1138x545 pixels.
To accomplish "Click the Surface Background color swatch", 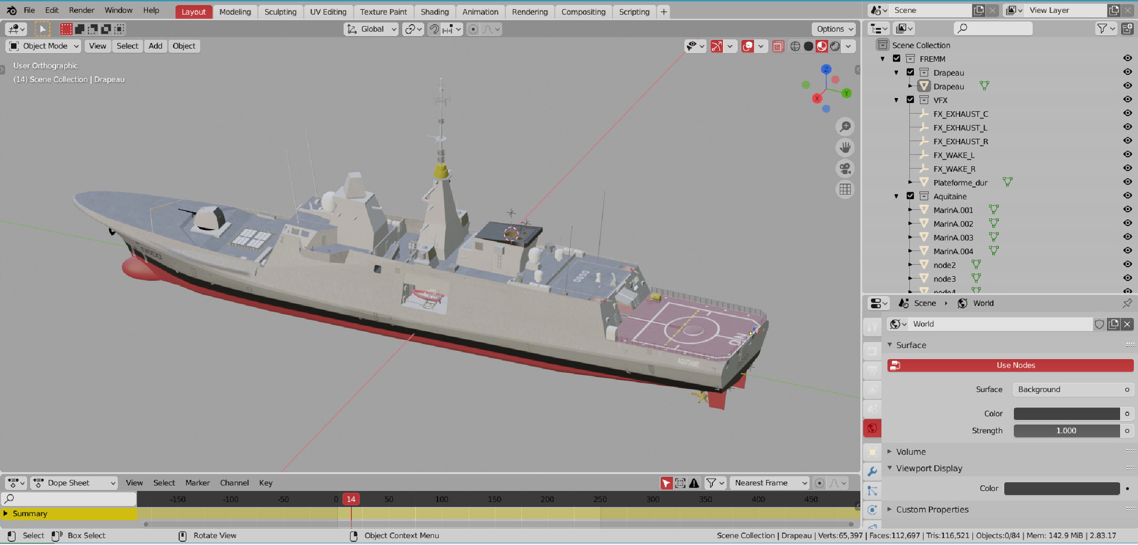I will [1066, 413].
